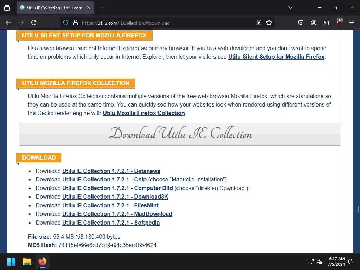Bookmark this page with star
The image size is (360, 270).
point(269,22)
